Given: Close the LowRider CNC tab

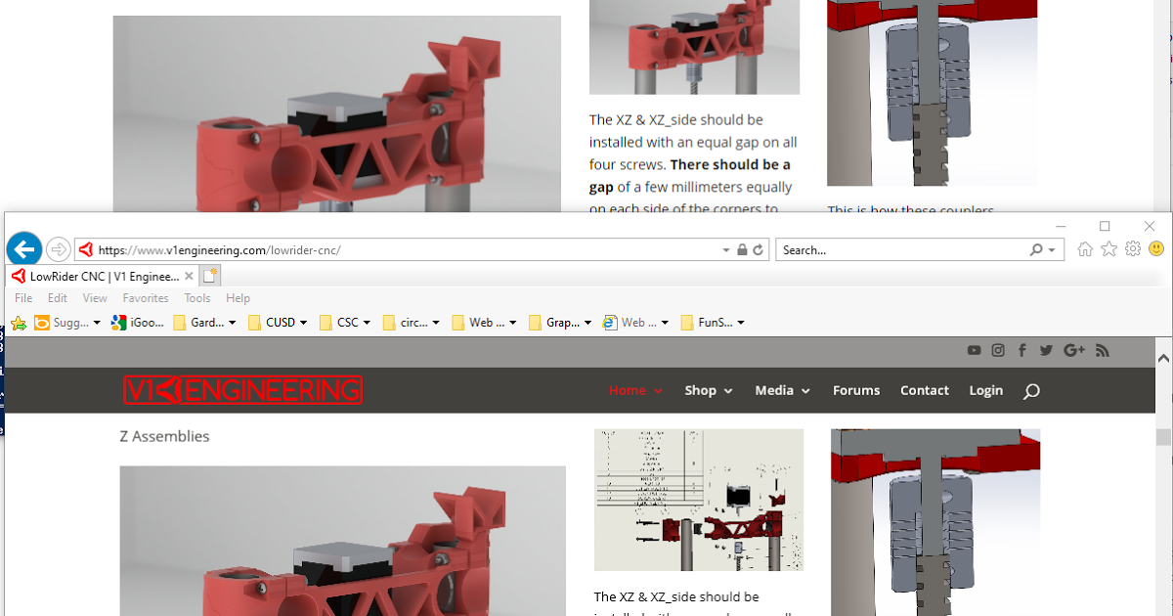Looking at the screenshot, I should tap(190, 277).
